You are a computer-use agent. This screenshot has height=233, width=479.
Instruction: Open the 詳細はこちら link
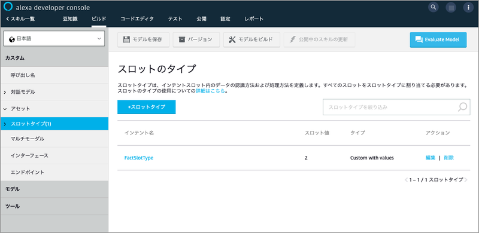point(210,91)
